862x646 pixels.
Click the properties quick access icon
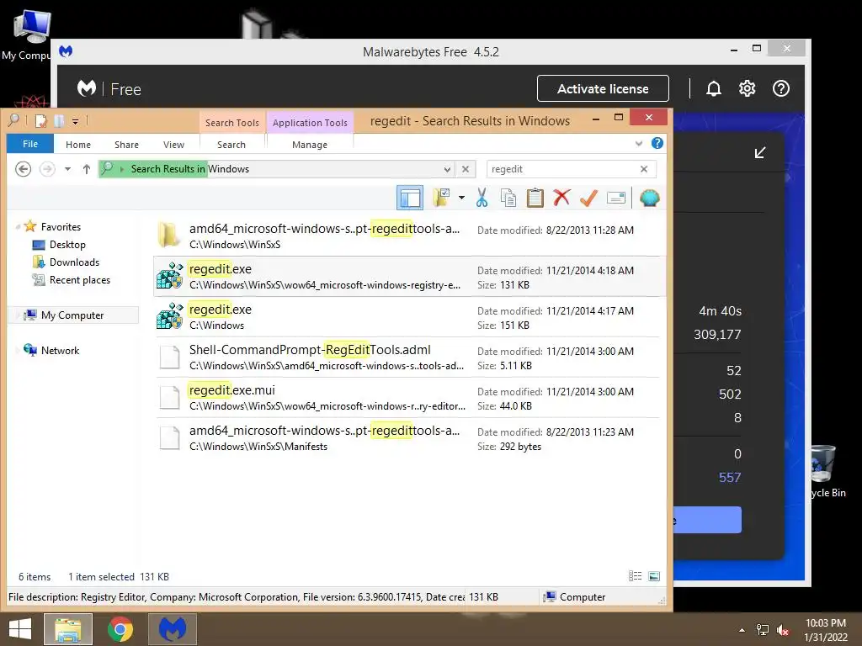pos(40,121)
